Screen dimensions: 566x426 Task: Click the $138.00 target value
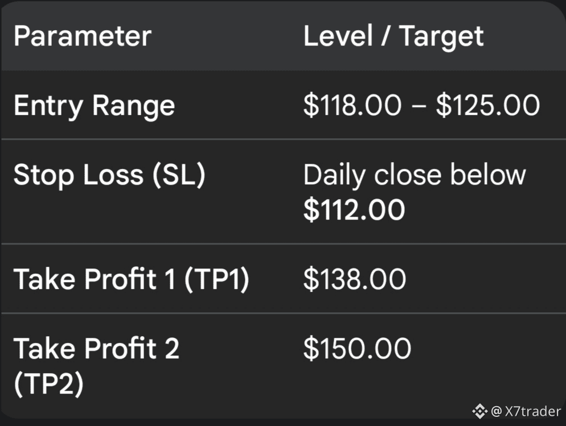pos(354,279)
